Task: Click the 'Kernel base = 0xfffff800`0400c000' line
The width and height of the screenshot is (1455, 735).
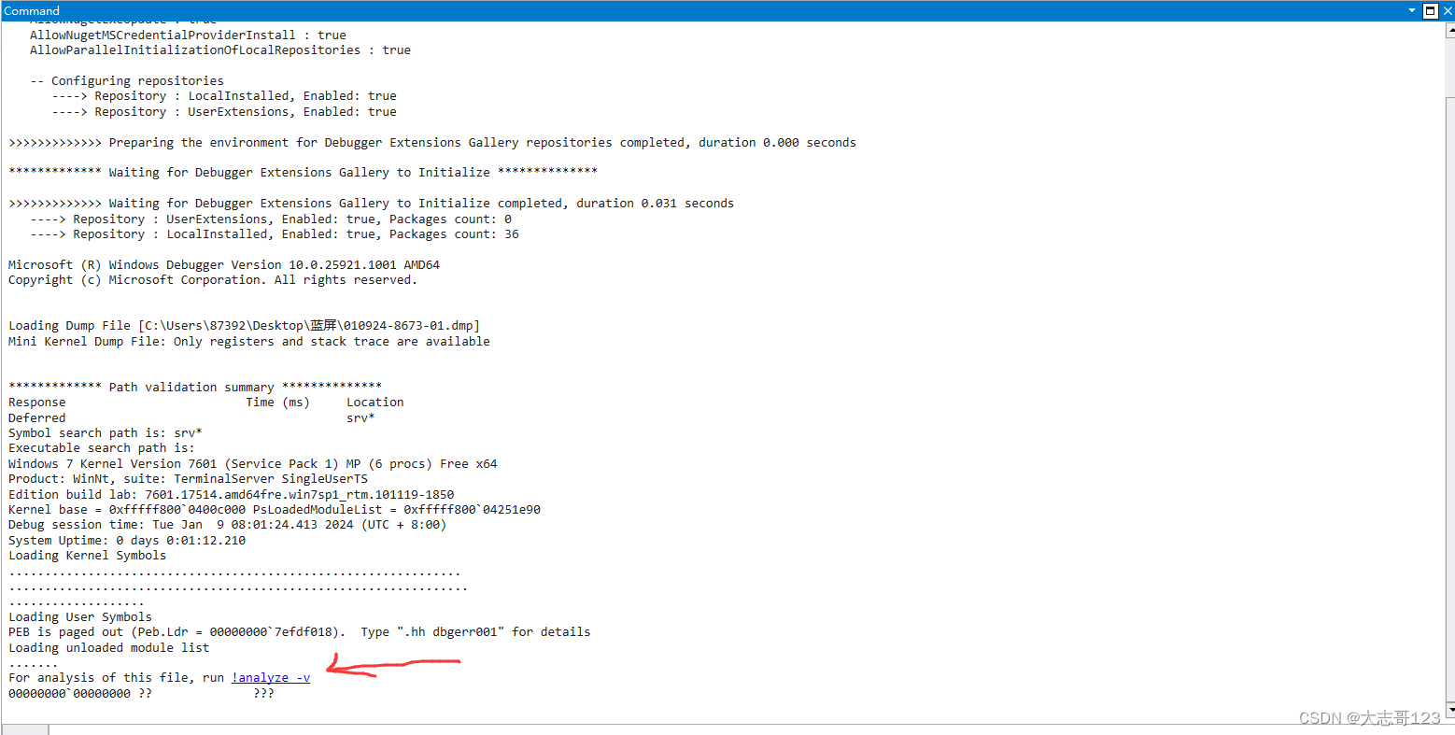Action: click(275, 510)
